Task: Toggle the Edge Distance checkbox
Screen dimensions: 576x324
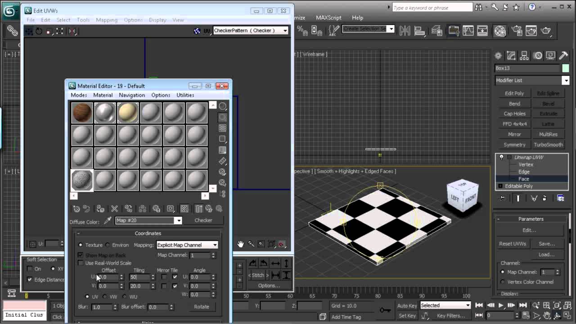Action: click(30, 279)
